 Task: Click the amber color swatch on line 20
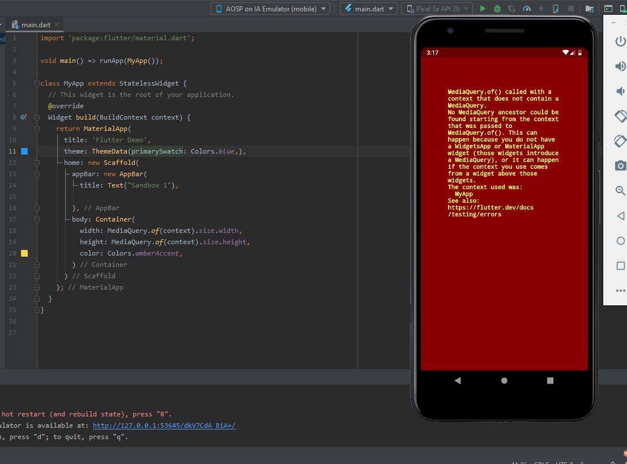click(x=24, y=253)
